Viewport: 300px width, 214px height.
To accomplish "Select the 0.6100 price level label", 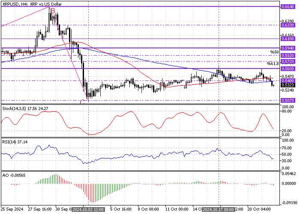I will [288, 39].
